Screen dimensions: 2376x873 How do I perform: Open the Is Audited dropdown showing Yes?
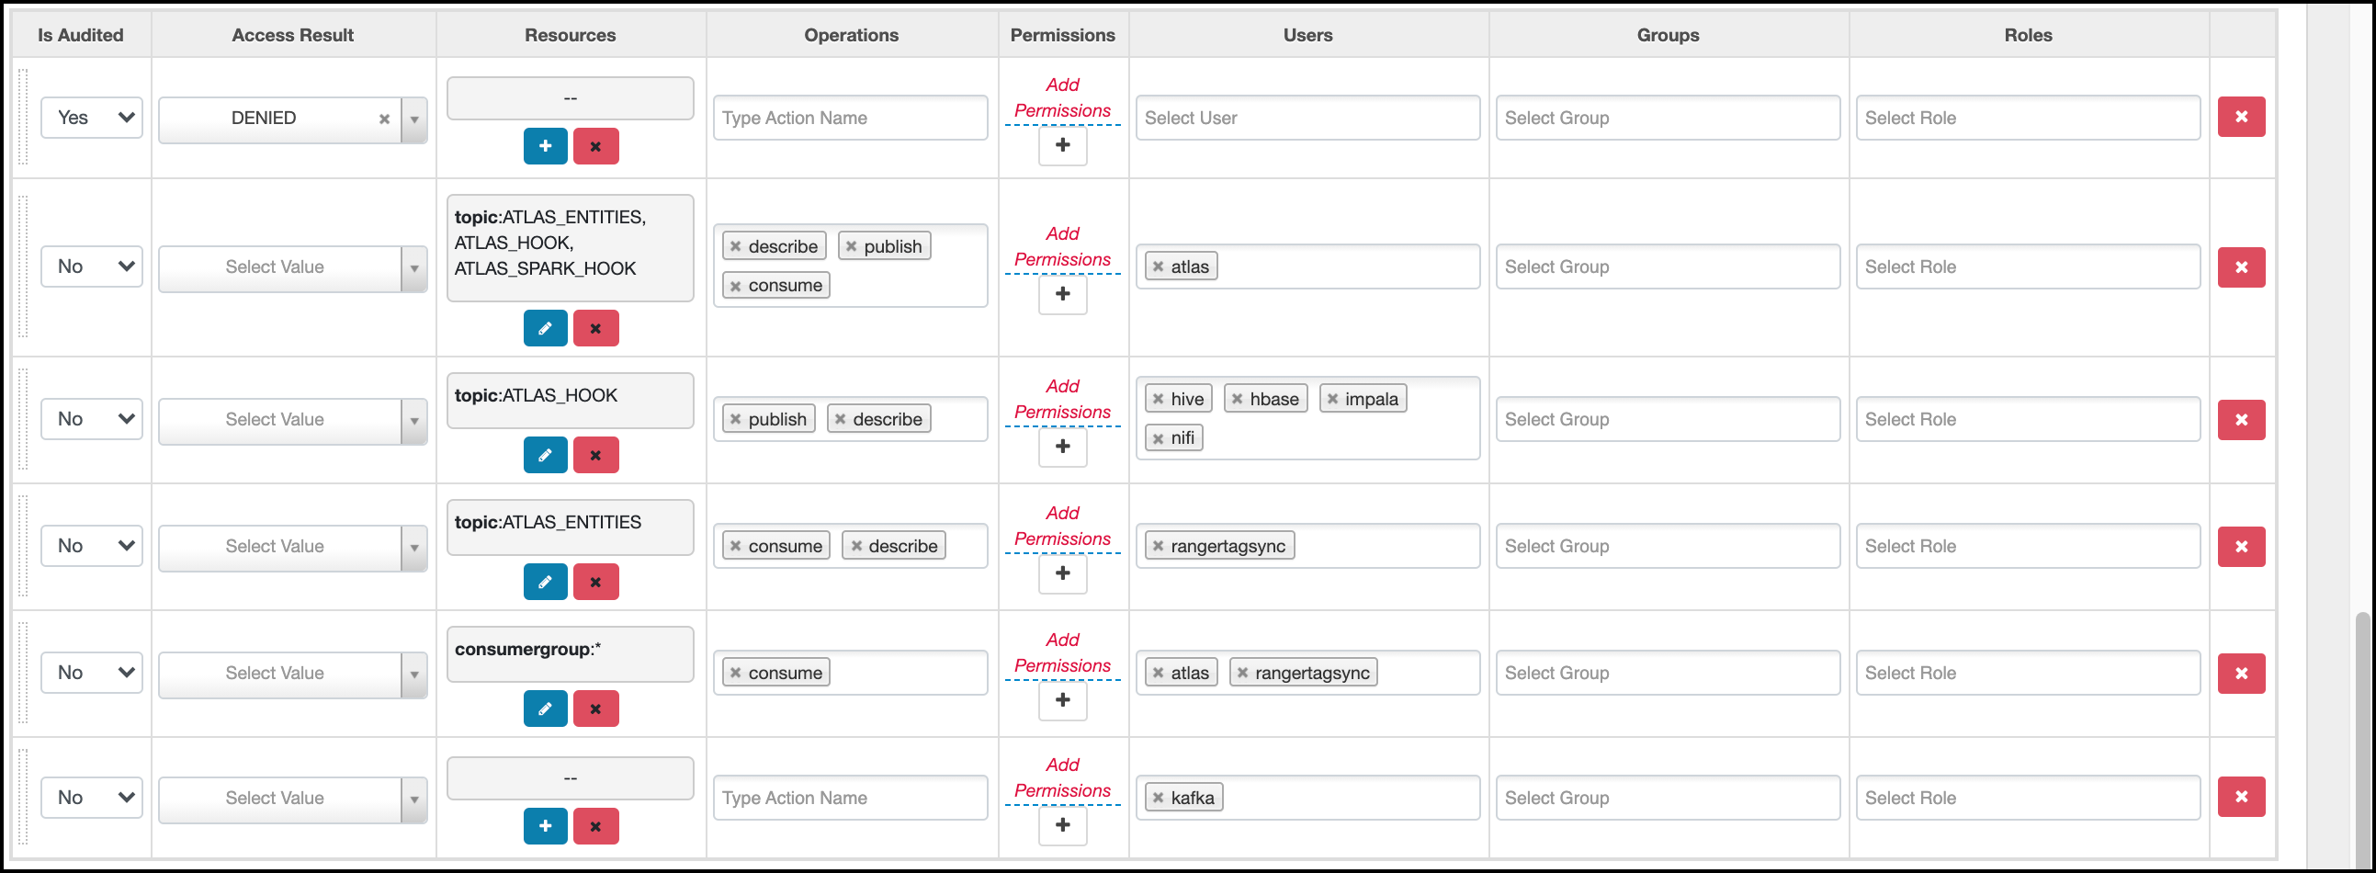click(91, 119)
